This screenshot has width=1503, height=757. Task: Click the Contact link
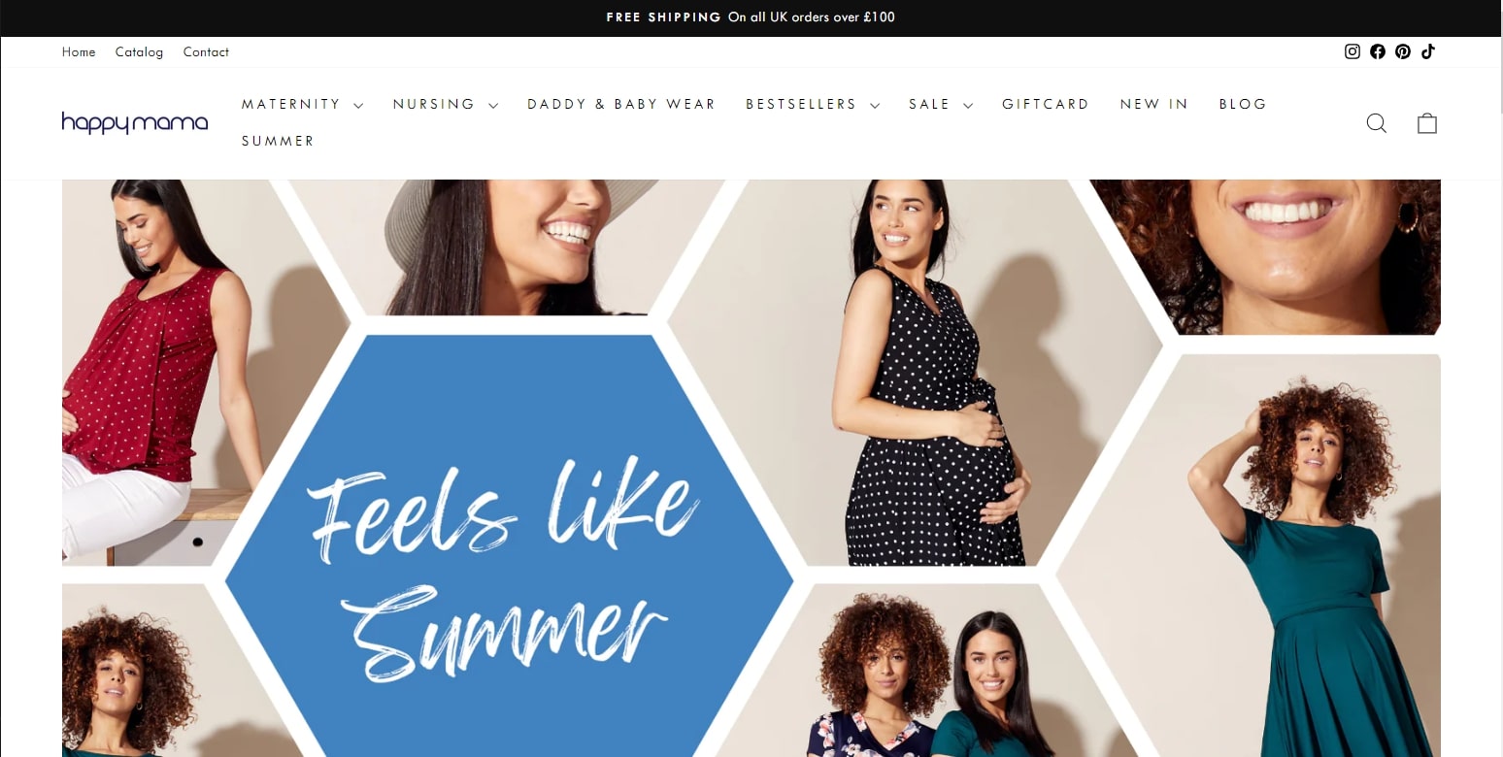click(x=206, y=52)
